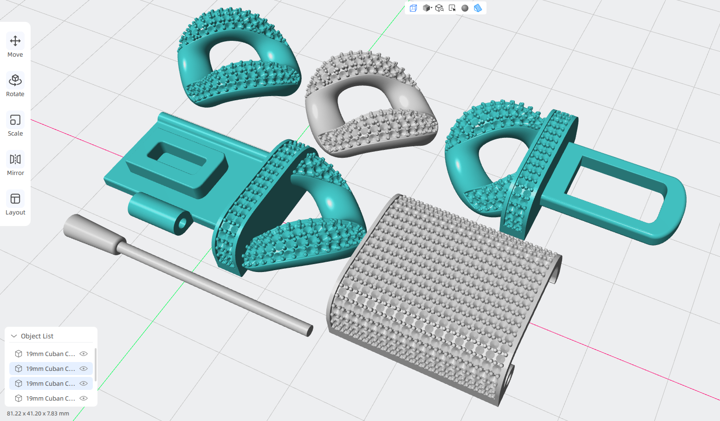Click the blue striped cross-section icon
Viewport: 720px width, 421px height.
(x=478, y=8)
